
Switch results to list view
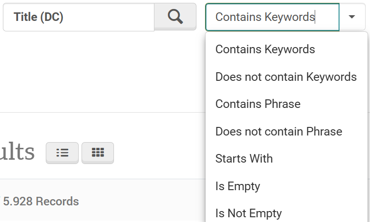pyautogui.click(x=62, y=153)
